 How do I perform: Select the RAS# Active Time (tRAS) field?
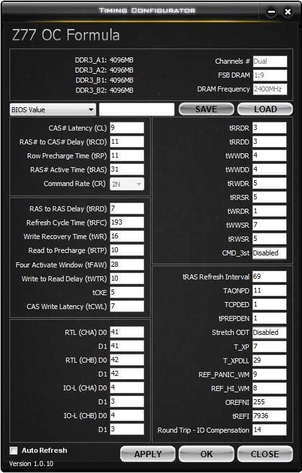pyautogui.click(x=127, y=169)
